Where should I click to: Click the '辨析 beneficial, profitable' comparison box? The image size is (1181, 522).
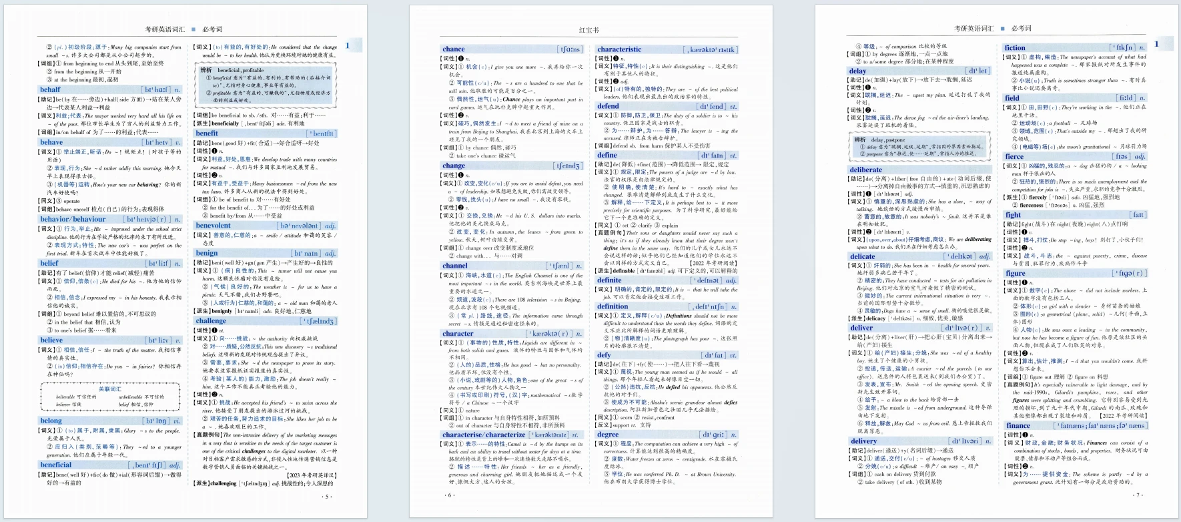click(x=266, y=84)
